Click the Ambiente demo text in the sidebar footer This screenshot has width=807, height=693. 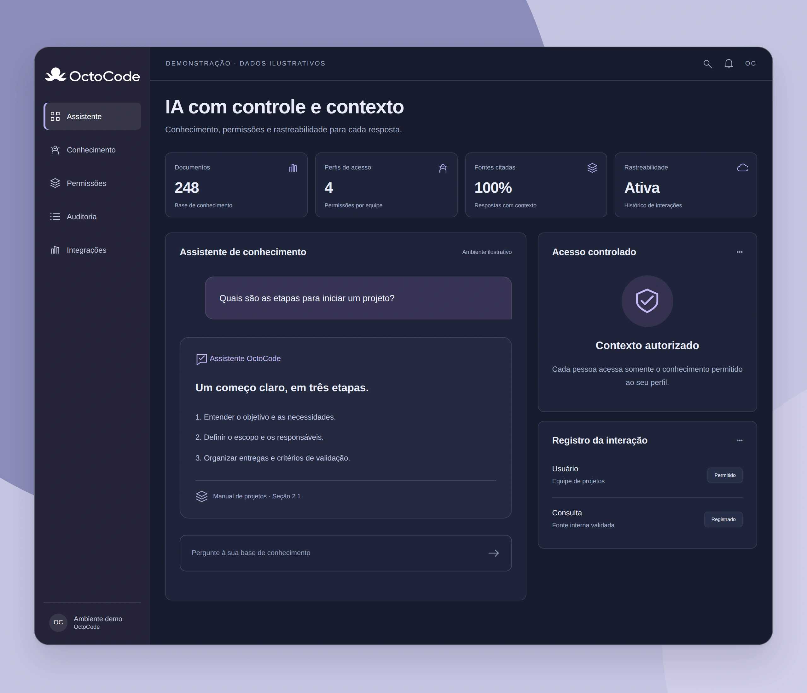(x=98, y=619)
